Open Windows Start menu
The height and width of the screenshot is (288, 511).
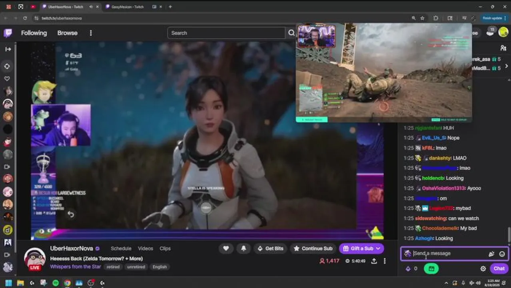pos(8,283)
